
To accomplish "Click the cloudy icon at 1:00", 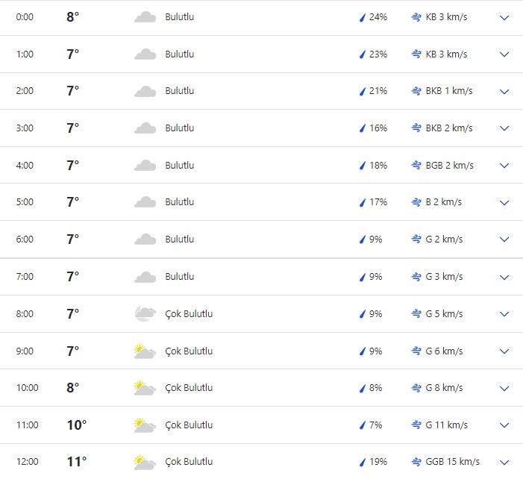I will pos(145,54).
